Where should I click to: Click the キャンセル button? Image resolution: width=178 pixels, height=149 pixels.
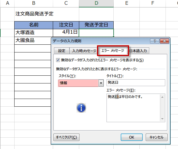156,137
